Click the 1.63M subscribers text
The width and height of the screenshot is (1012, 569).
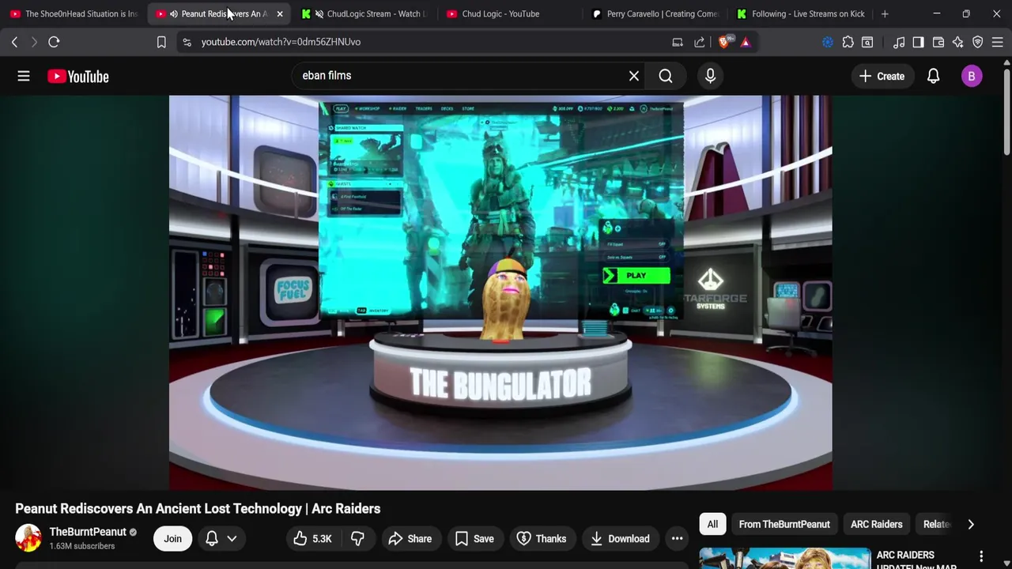pos(82,546)
